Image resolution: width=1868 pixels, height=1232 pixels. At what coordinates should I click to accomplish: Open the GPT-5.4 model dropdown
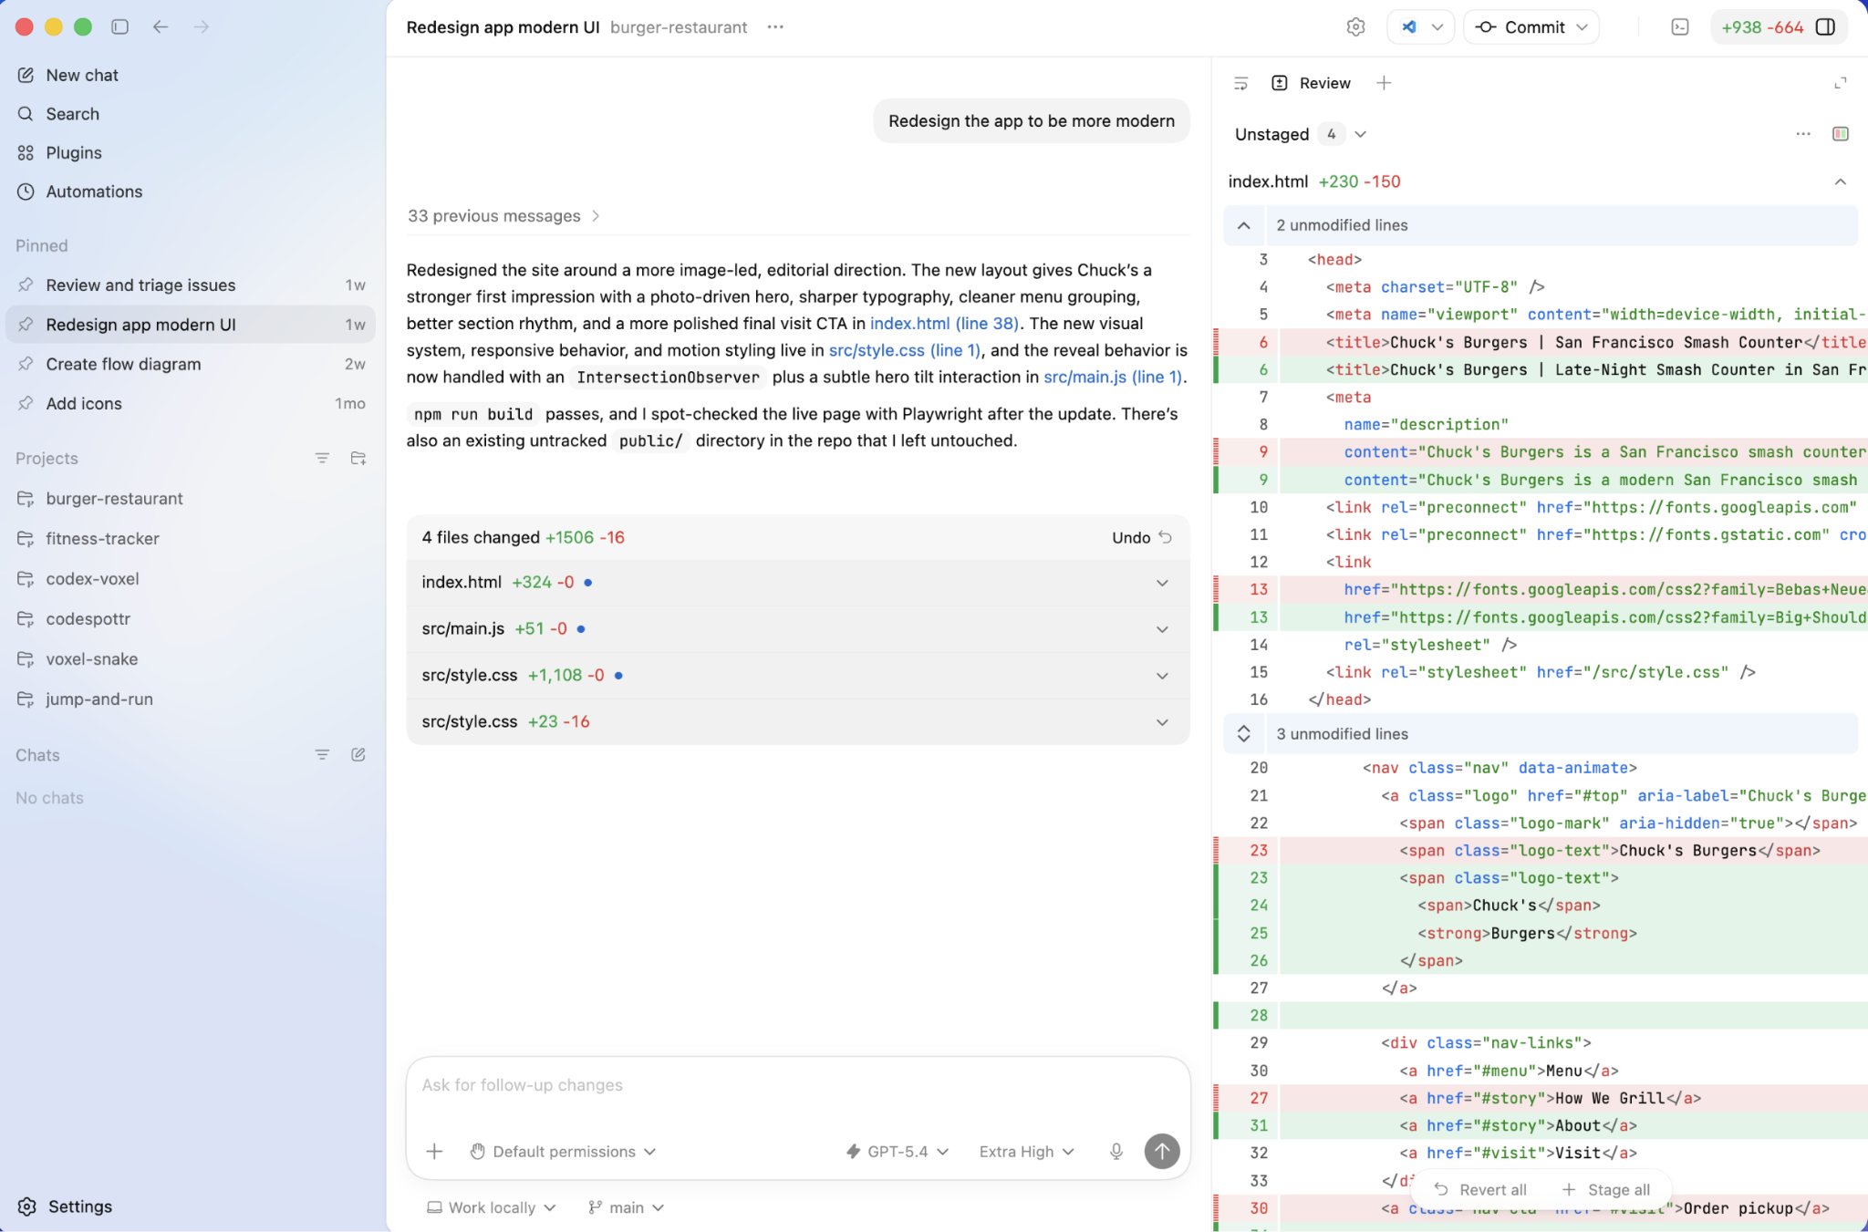point(898,1152)
